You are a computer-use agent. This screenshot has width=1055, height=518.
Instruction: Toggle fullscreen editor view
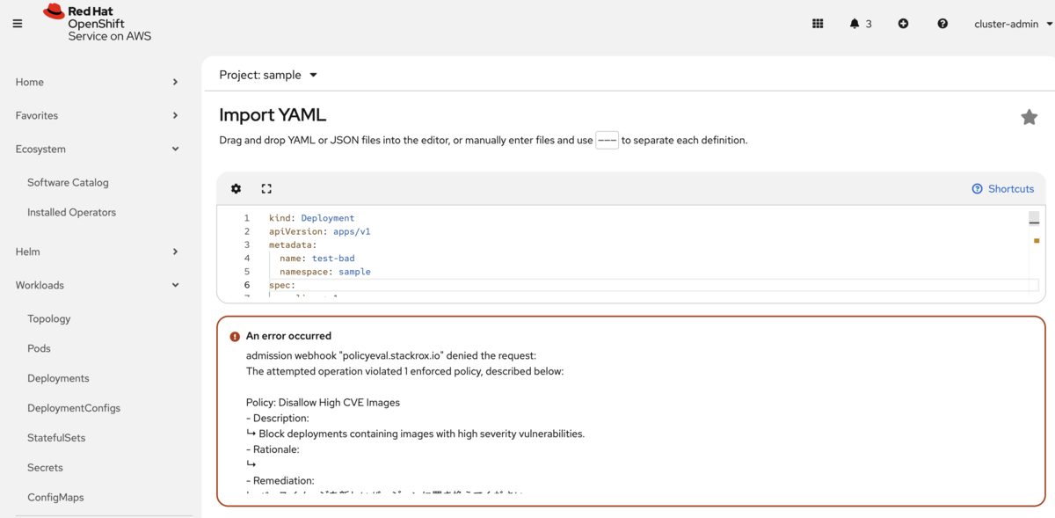266,188
